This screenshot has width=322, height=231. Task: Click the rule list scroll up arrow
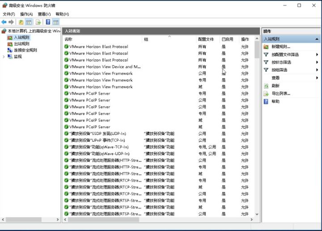(x=257, y=38)
